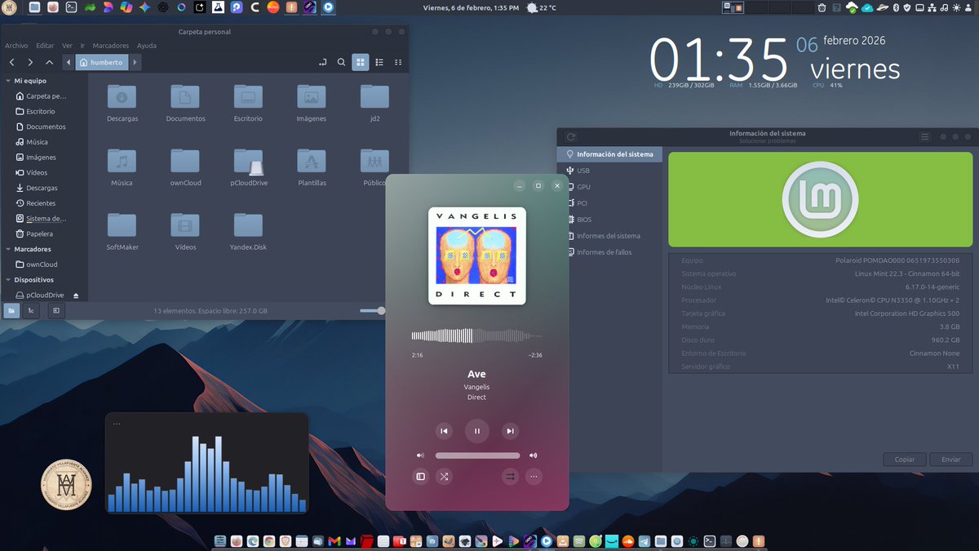Switch file manager to list view
Viewport: 979px width, 551px height.
click(379, 62)
